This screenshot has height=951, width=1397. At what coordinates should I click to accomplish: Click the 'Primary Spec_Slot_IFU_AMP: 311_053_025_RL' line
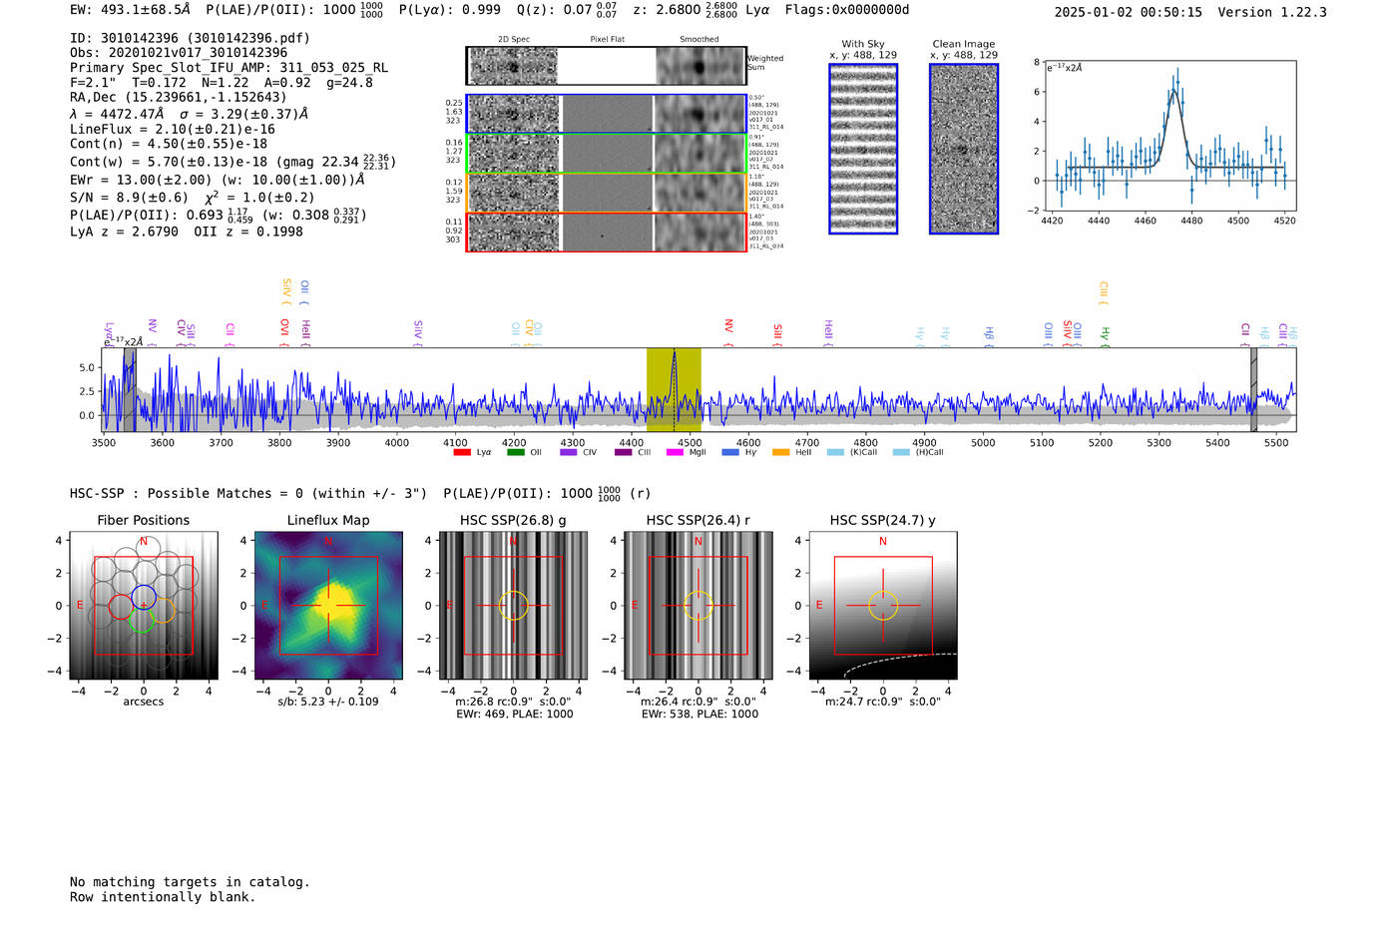click(229, 68)
